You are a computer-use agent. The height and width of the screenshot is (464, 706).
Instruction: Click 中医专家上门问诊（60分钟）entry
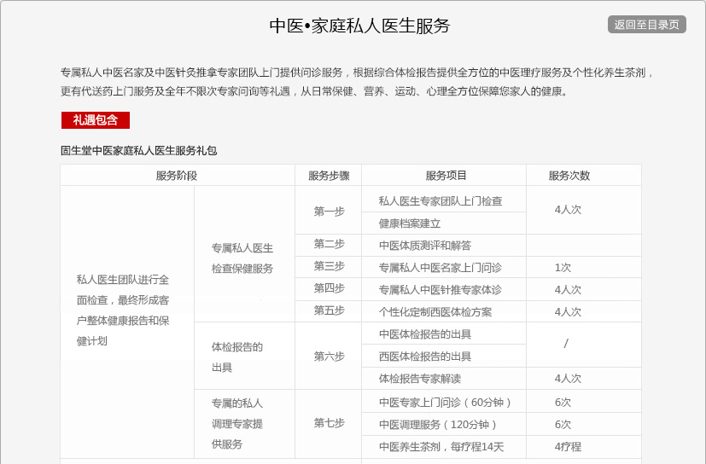tap(445, 403)
